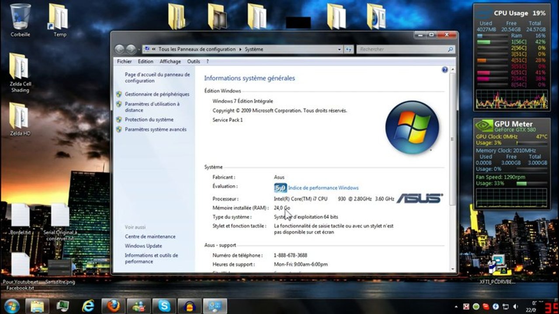559x314 pixels.
Task: Click the GPU Meter usage graph
Action: (x=511, y=198)
